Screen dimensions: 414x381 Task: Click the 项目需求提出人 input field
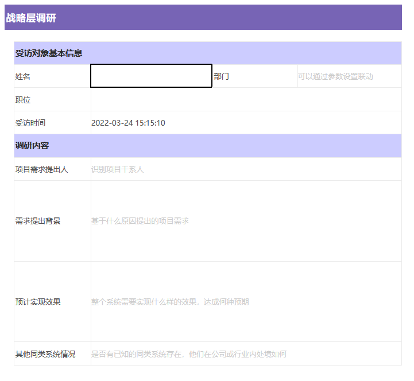(x=246, y=169)
